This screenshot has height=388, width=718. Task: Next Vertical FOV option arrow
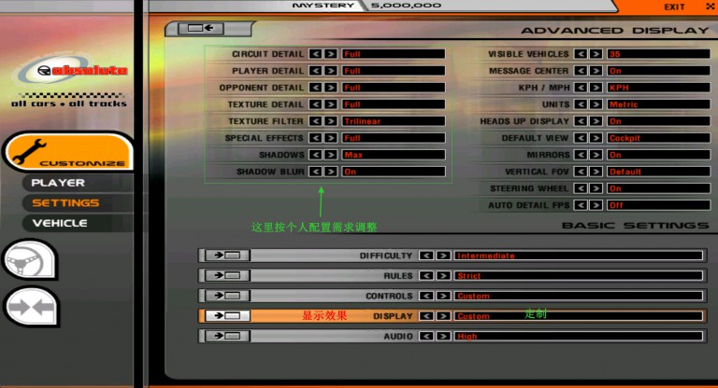click(596, 172)
